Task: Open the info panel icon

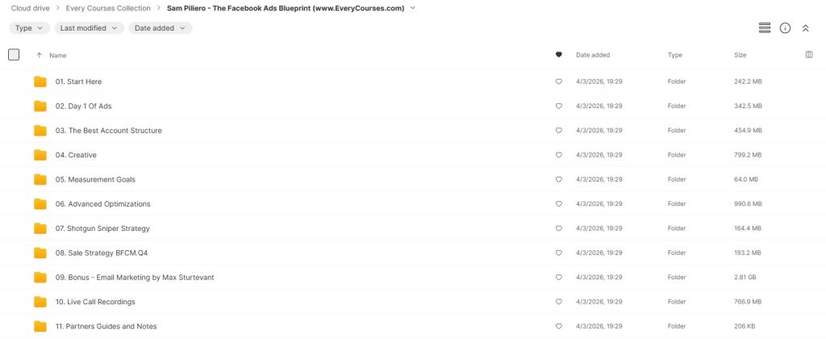Action: click(x=785, y=28)
